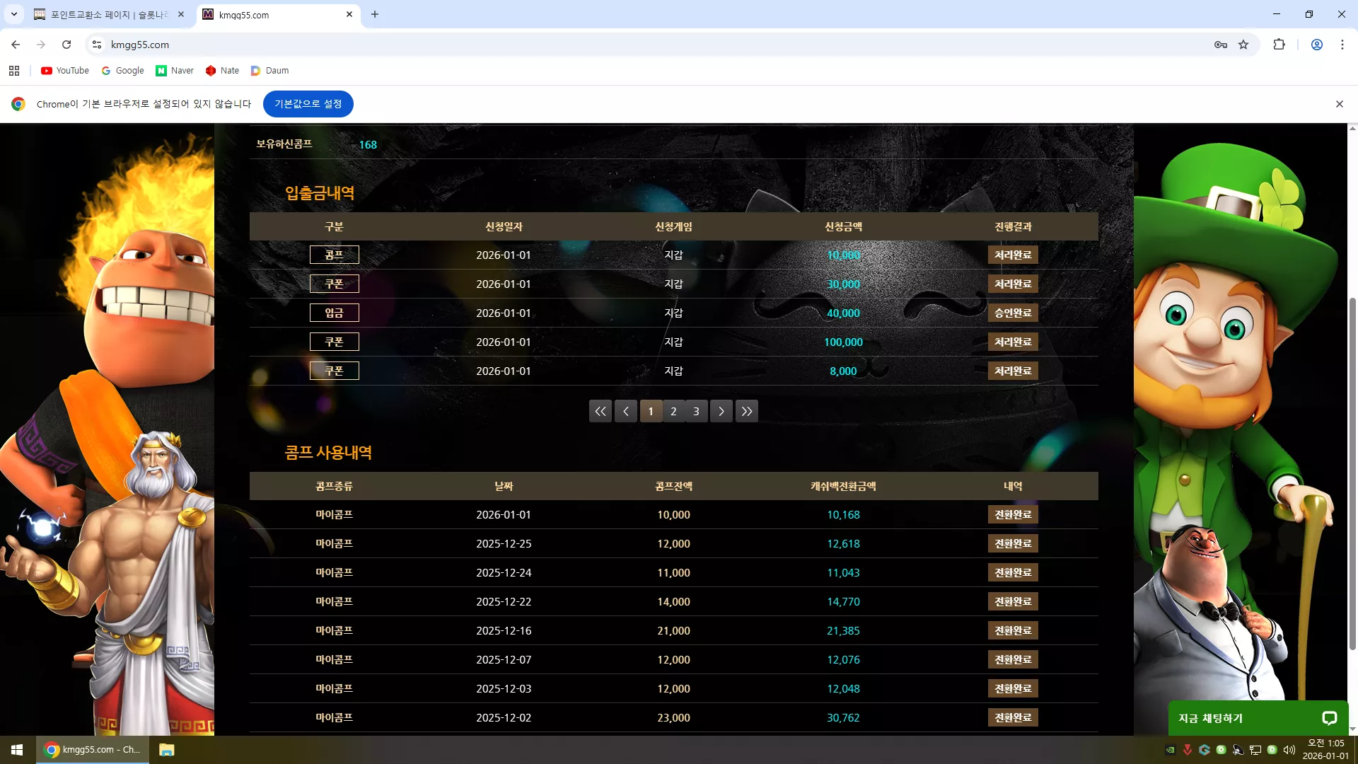Screen dimensions: 1358x764
Task: Click the 콤프잔액 column header
Action: (x=673, y=486)
